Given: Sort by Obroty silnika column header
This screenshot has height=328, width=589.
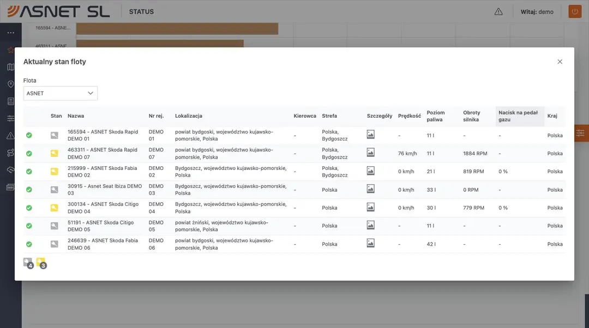Looking at the screenshot, I should coord(471,116).
